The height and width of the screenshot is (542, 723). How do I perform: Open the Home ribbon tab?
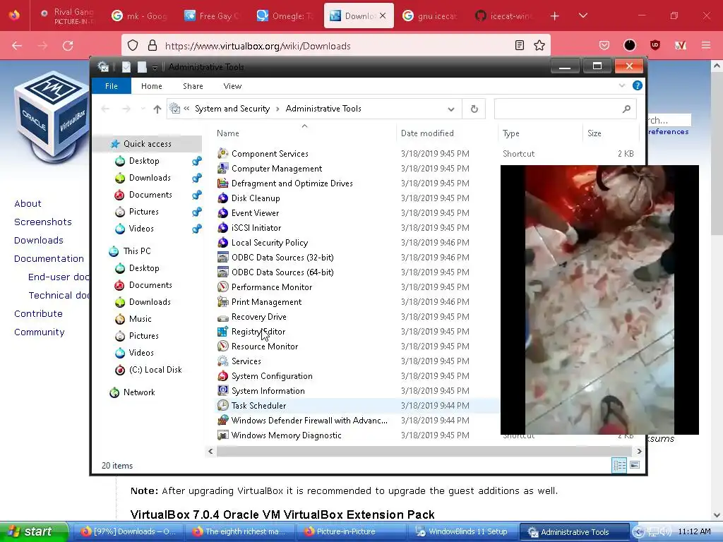point(152,86)
